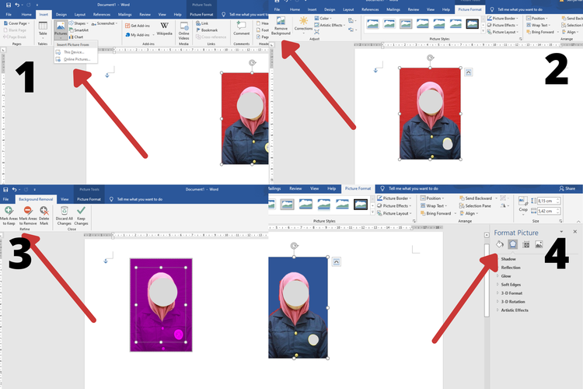Click the Table icon in screenshot 1
The image size is (583, 389).
[x=43, y=29]
